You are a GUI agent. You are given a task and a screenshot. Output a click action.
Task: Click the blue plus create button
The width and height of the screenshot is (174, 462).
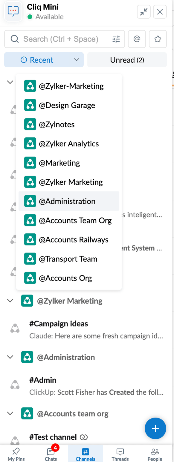155,429
